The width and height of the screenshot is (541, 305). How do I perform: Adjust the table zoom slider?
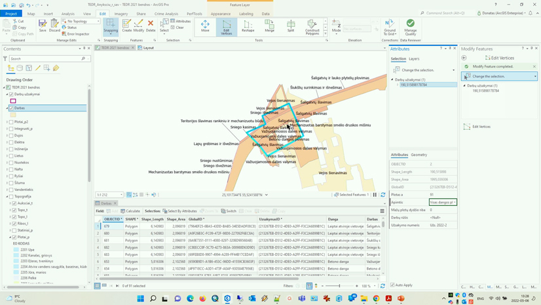[x=339, y=286]
